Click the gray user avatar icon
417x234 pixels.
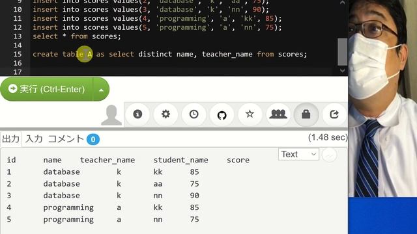(x=111, y=115)
